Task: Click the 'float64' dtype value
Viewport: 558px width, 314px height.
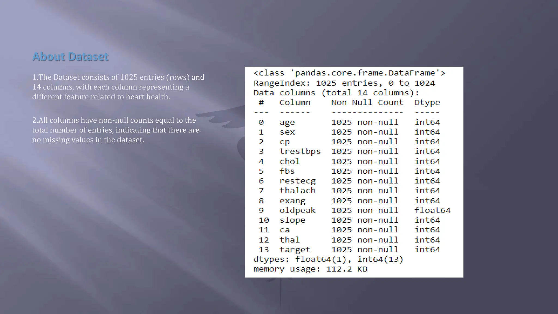Action: 432,210
